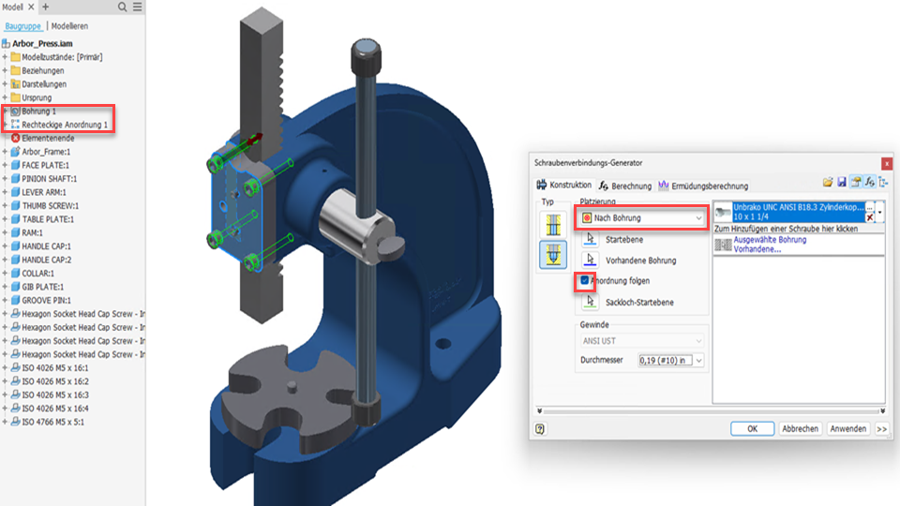This screenshot has width=900, height=506.
Task: Toggle the fx calculation icon in the dialog toolbar
Action: point(870,183)
